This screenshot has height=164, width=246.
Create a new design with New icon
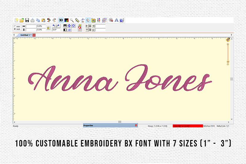(16, 20)
